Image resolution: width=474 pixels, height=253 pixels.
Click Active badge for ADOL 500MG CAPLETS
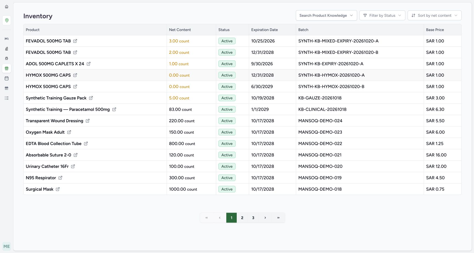tap(227, 64)
